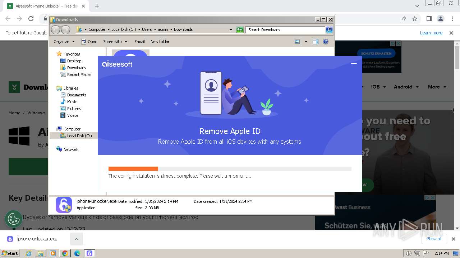Open the Videos library
The height and width of the screenshot is (258, 460).
coord(73,115)
